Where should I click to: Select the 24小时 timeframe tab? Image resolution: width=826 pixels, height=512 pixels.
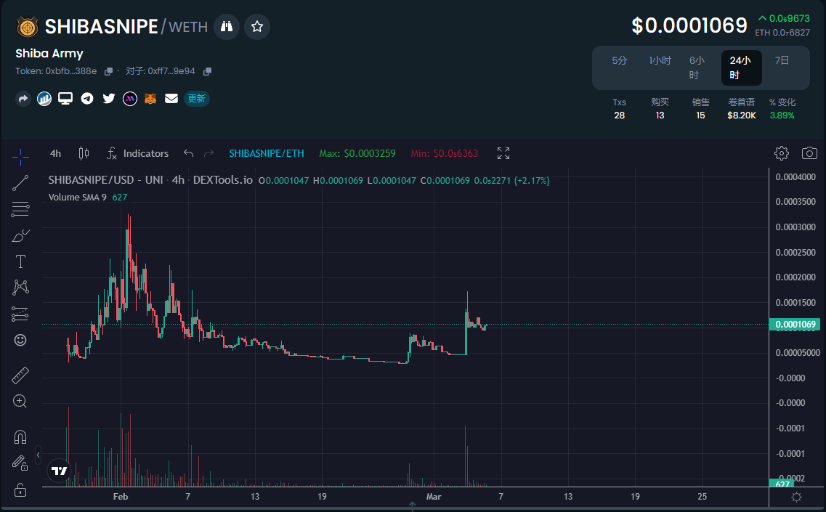pos(741,68)
